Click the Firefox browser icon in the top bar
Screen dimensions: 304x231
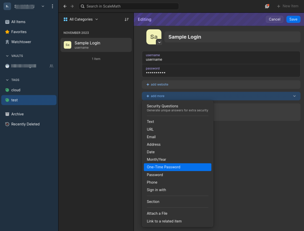pyautogui.click(x=267, y=6)
